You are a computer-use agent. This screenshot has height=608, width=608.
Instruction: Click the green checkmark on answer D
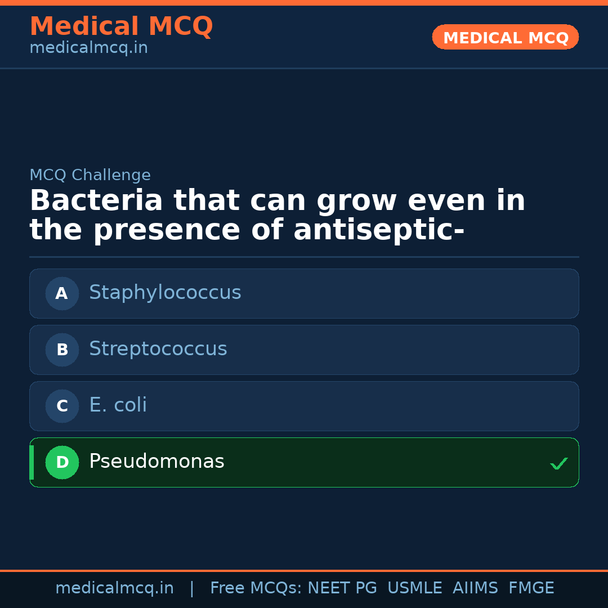pyautogui.click(x=559, y=463)
